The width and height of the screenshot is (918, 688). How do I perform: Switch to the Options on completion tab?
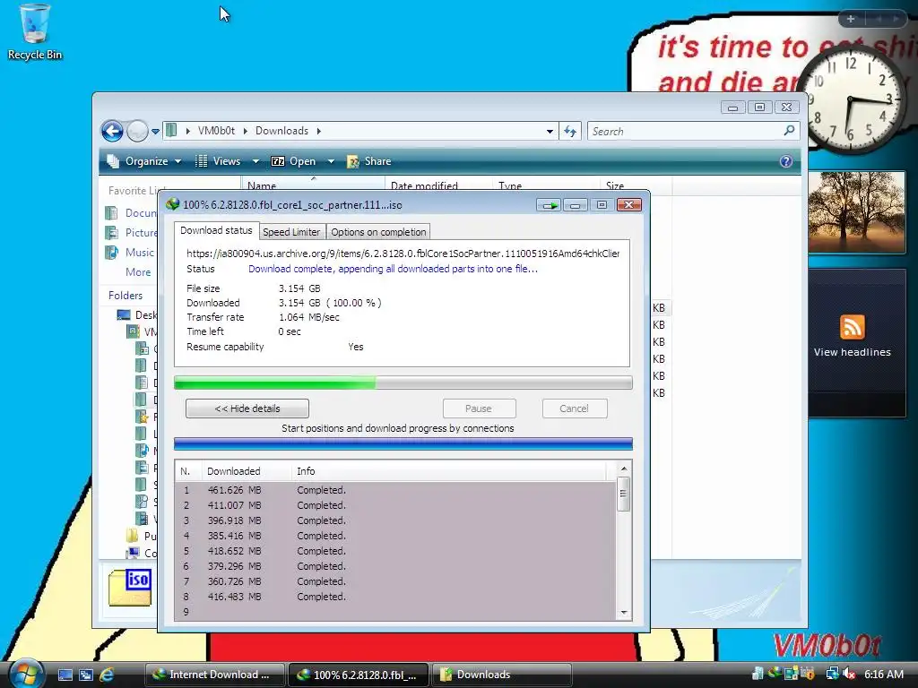pyautogui.click(x=378, y=232)
